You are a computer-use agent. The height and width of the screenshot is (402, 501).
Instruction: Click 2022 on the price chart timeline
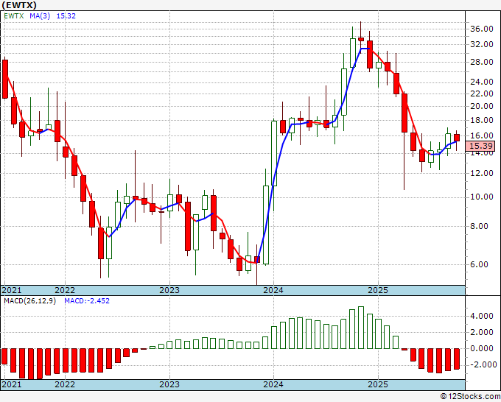(65, 290)
